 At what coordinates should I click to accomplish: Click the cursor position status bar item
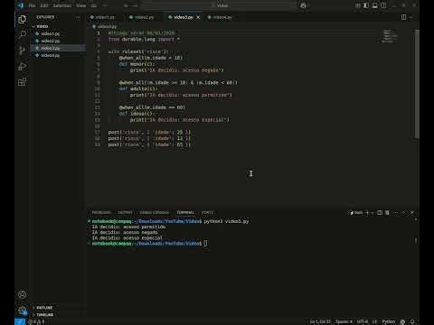pyautogui.click(x=320, y=321)
